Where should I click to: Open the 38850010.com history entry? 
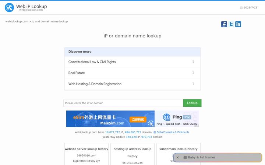click(86, 155)
